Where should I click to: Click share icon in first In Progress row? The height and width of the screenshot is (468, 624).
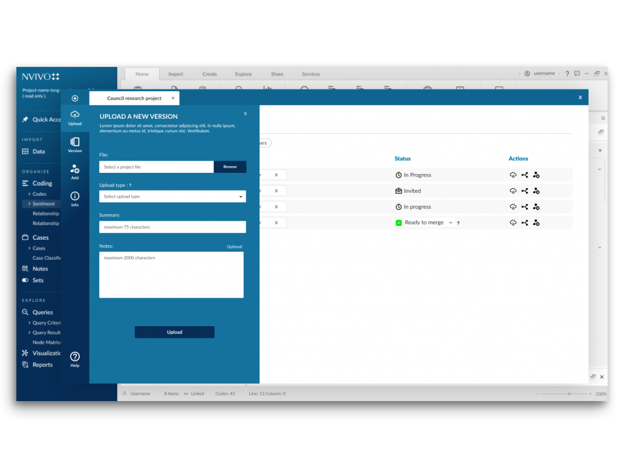[525, 175]
